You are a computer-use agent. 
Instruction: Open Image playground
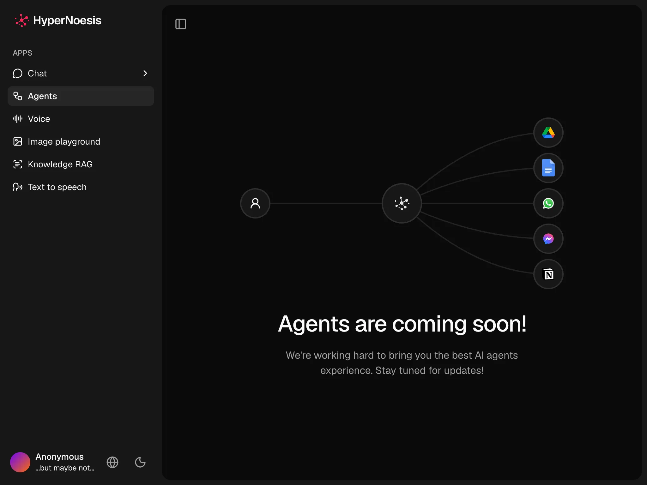(81, 141)
